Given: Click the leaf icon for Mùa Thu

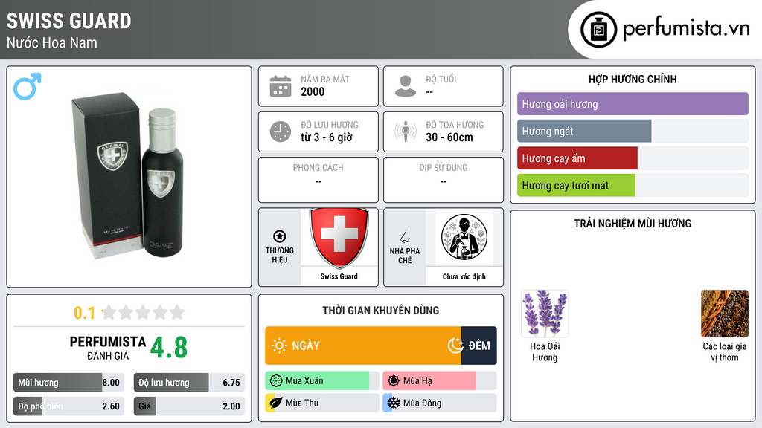Looking at the screenshot, I should (275, 403).
